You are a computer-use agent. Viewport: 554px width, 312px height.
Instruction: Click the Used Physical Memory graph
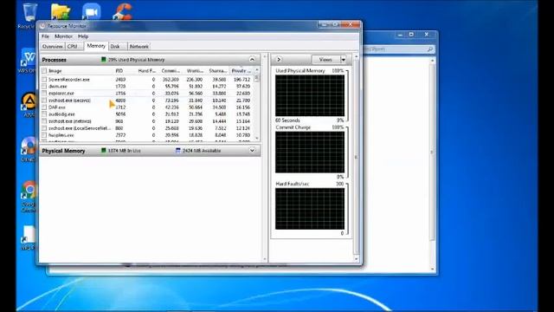[x=310, y=95]
